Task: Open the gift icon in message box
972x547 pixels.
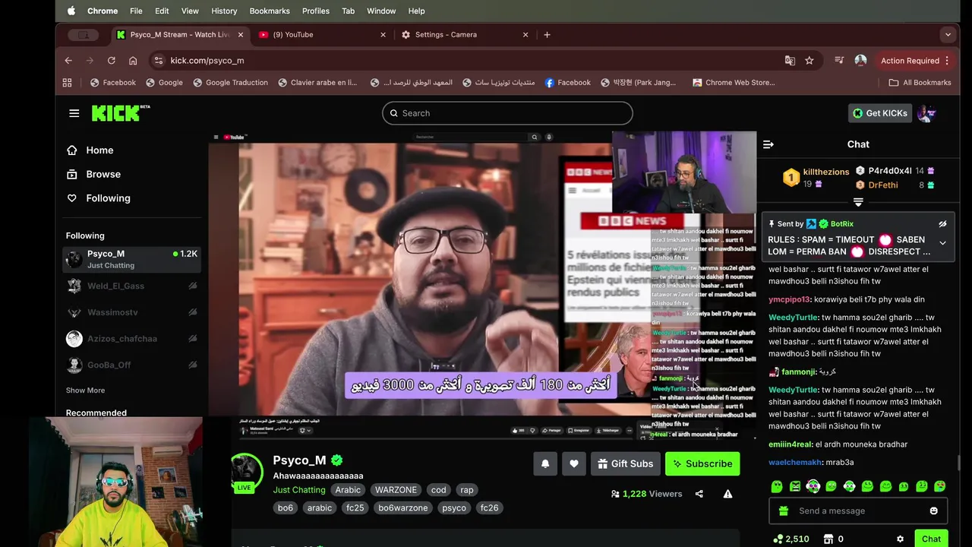Action: pyautogui.click(x=784, y=511)
